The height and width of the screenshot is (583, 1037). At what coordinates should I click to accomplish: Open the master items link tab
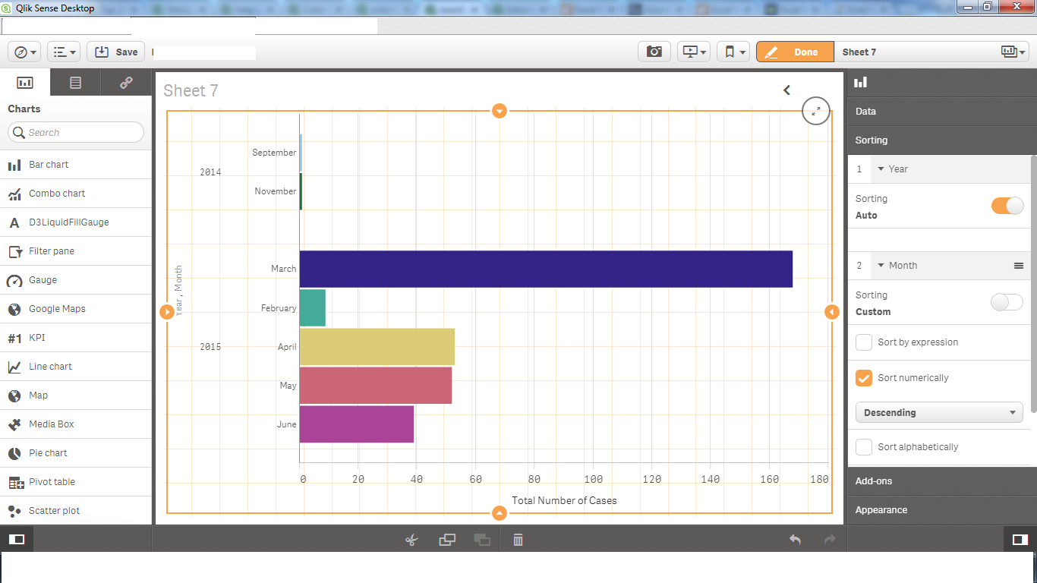tap(126, 83)
